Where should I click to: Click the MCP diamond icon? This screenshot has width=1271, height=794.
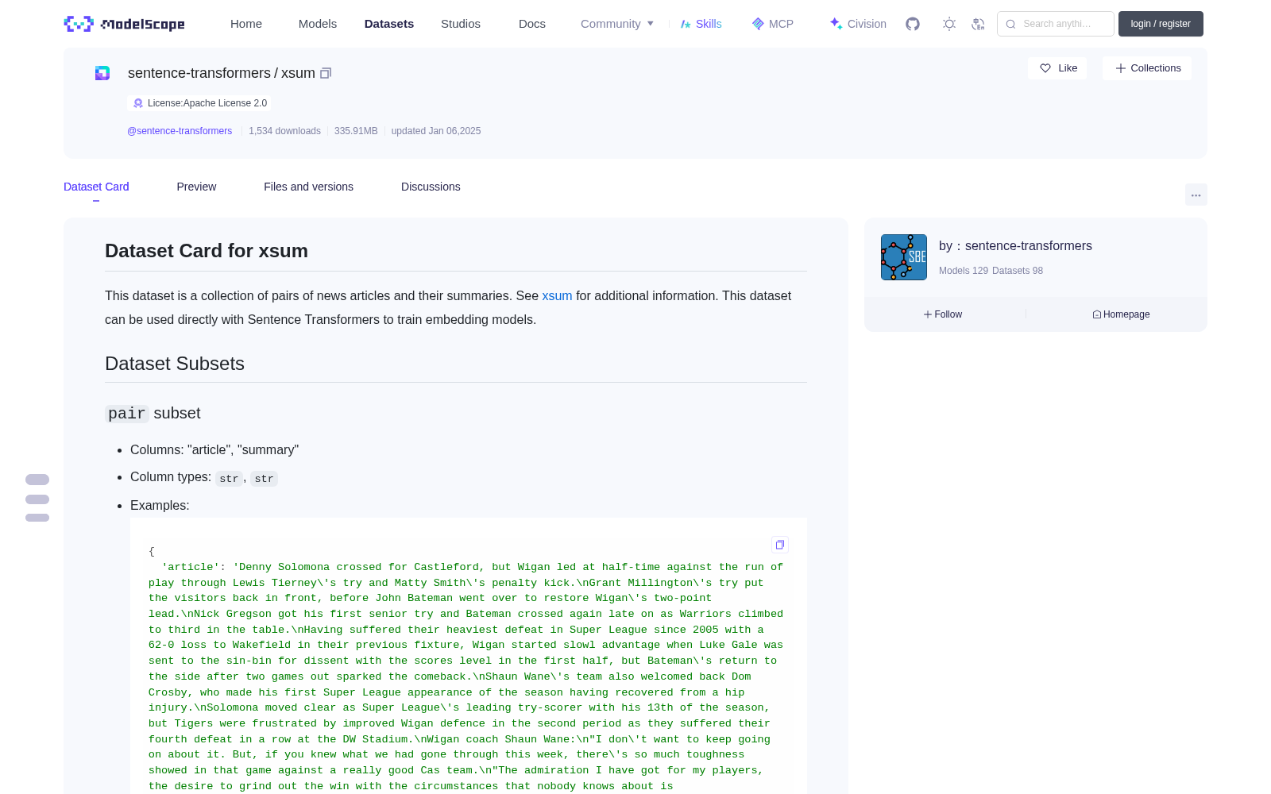click(758, 24)
